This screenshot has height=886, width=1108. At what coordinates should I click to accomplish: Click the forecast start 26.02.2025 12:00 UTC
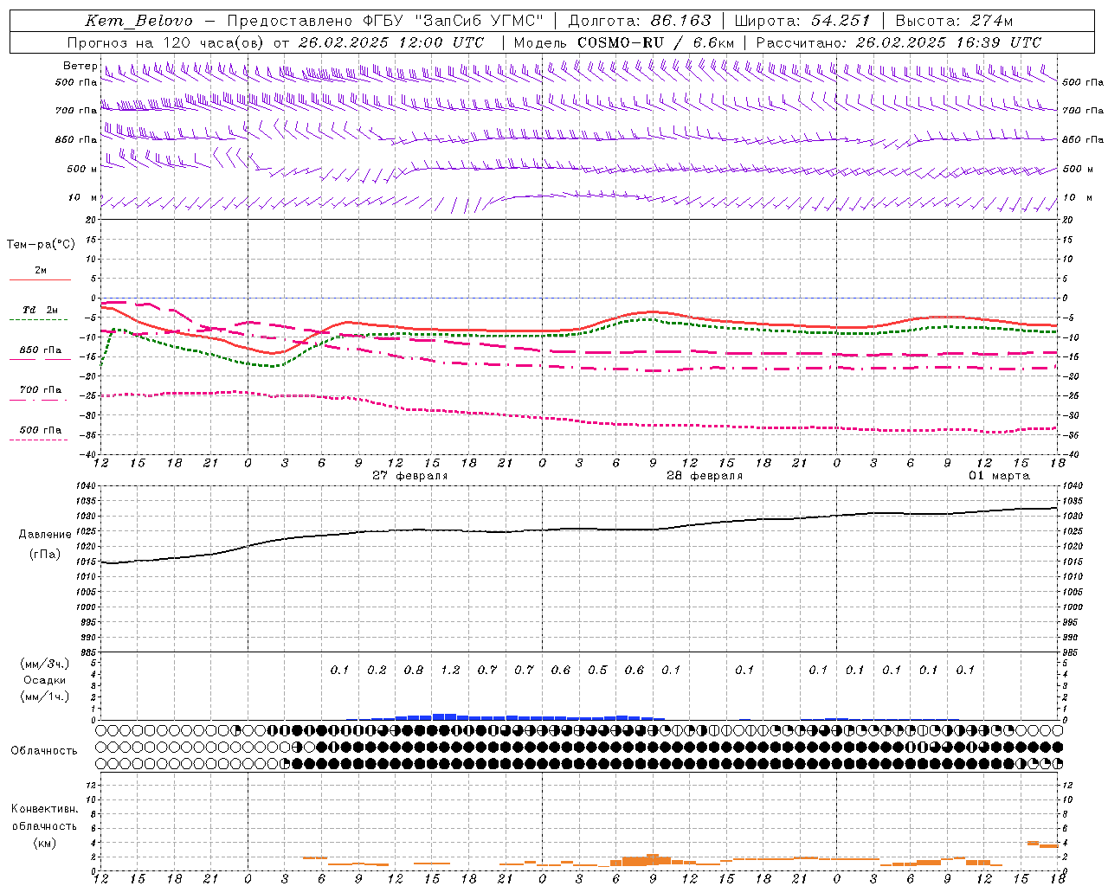391,42
